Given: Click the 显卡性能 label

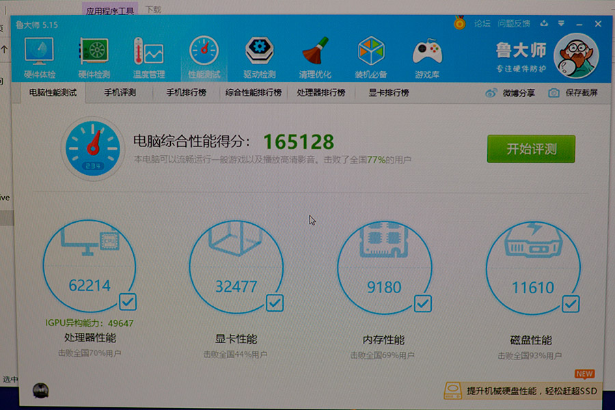Looking at the screenshot, I should pos(236,339).
